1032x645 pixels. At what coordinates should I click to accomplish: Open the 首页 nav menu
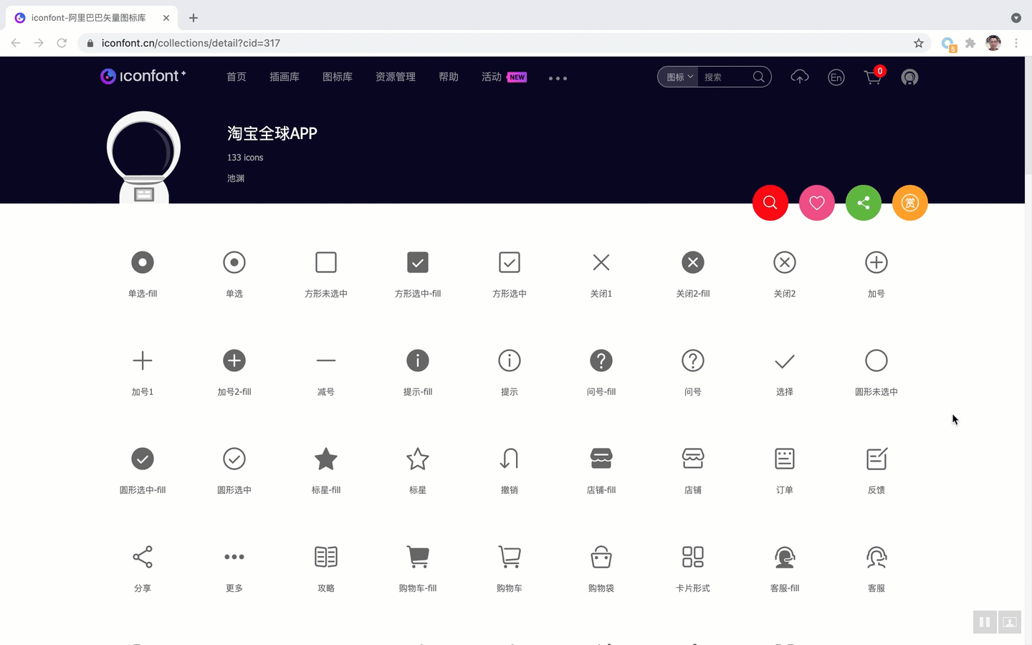click(236, 77)
